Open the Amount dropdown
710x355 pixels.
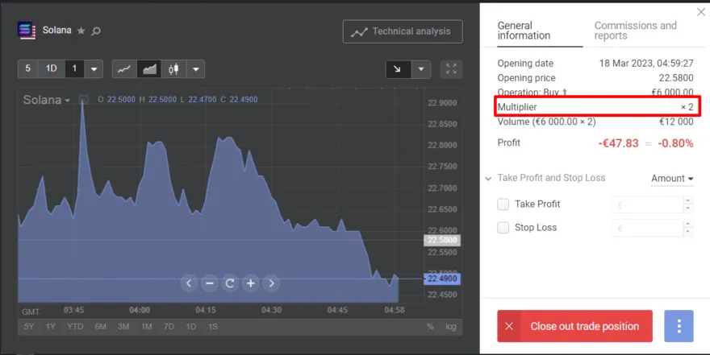pyautogui.click(x=672, y=179)
